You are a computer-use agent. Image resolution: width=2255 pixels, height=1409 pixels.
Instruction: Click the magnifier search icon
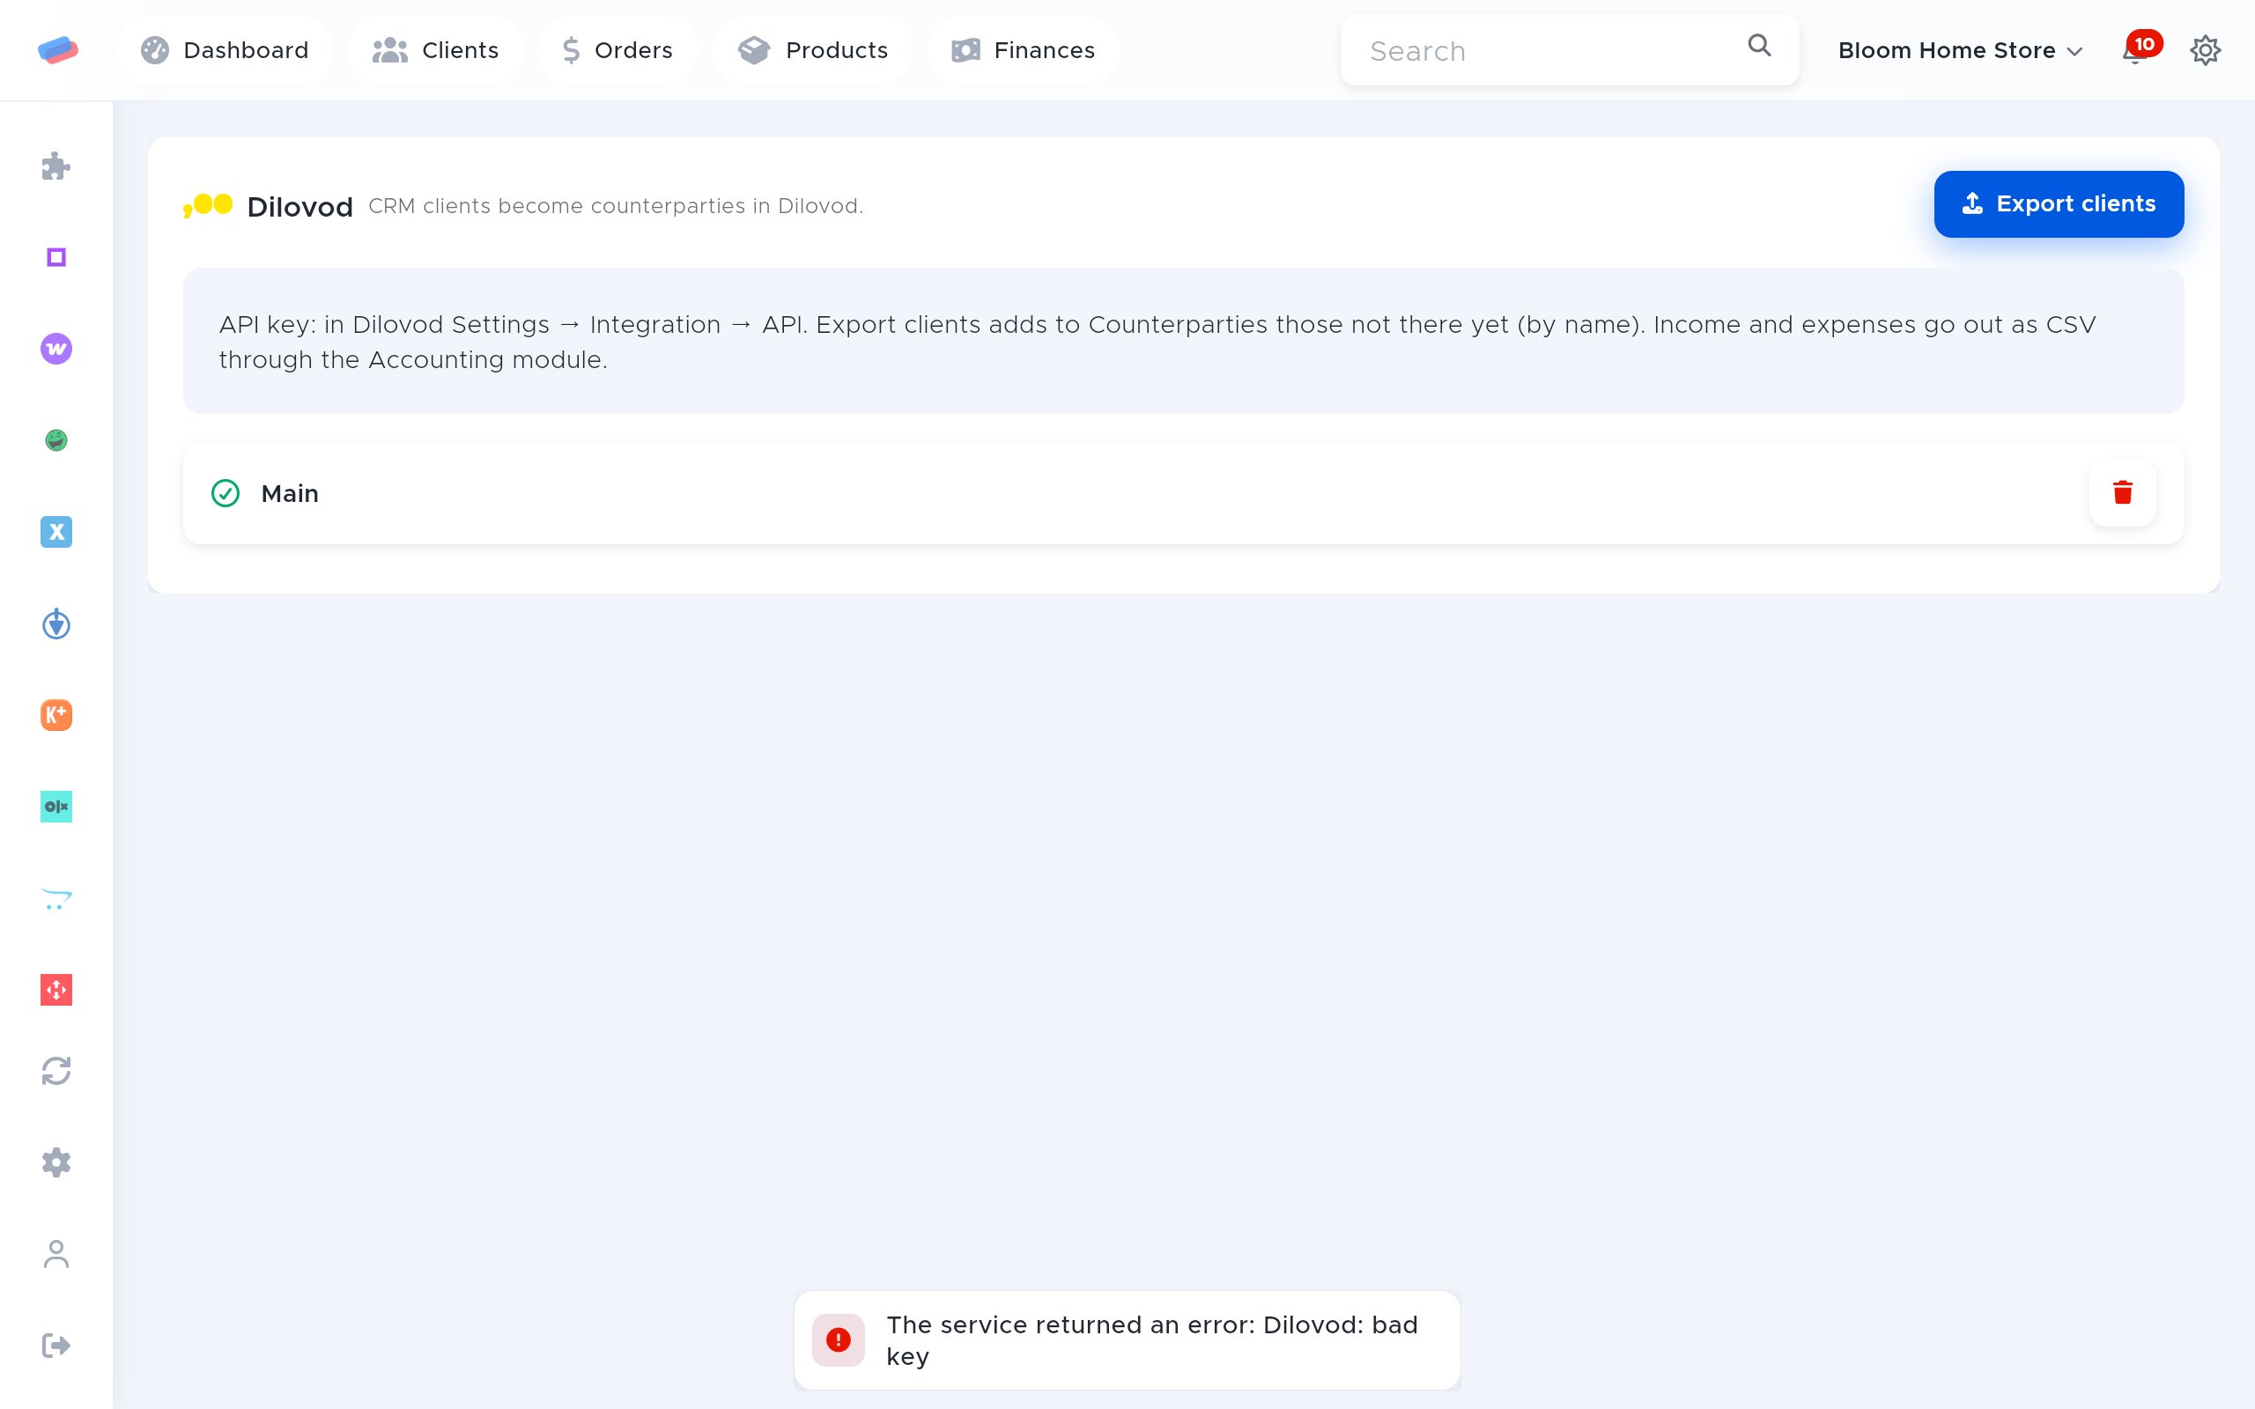click(x=1758, y=46)
